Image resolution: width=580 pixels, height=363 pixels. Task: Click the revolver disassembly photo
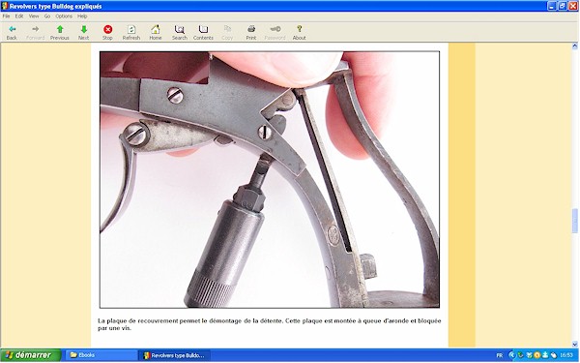[270, 180]
